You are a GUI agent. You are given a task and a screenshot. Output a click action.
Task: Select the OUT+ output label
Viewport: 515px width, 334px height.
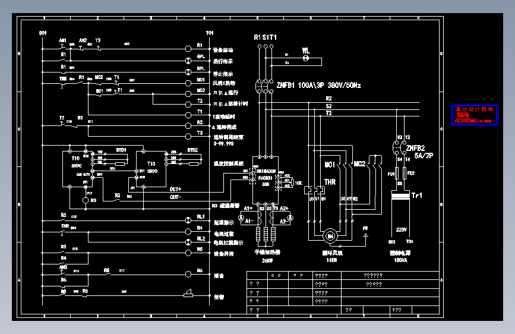(x=175, y=189)
